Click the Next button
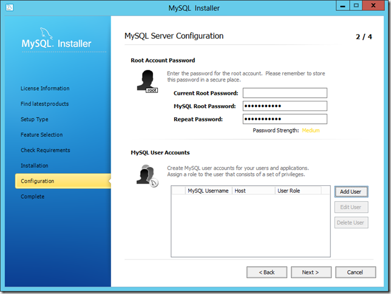Screen dimensions: 391x294 (x=311, y=272)
